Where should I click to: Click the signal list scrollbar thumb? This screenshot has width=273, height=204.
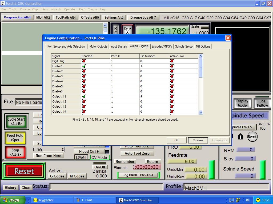point(200,68)
